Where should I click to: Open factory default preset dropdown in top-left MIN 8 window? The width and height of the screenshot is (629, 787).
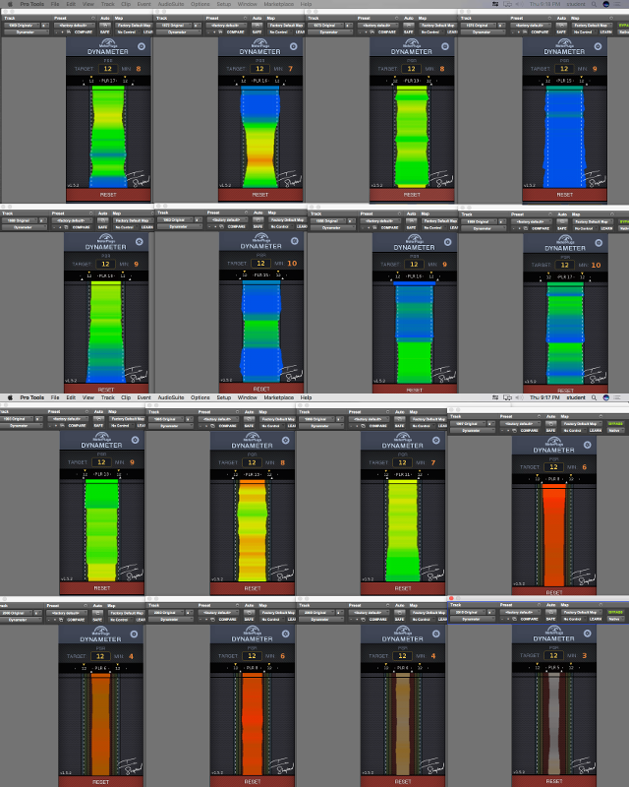(x=73, y=26)
